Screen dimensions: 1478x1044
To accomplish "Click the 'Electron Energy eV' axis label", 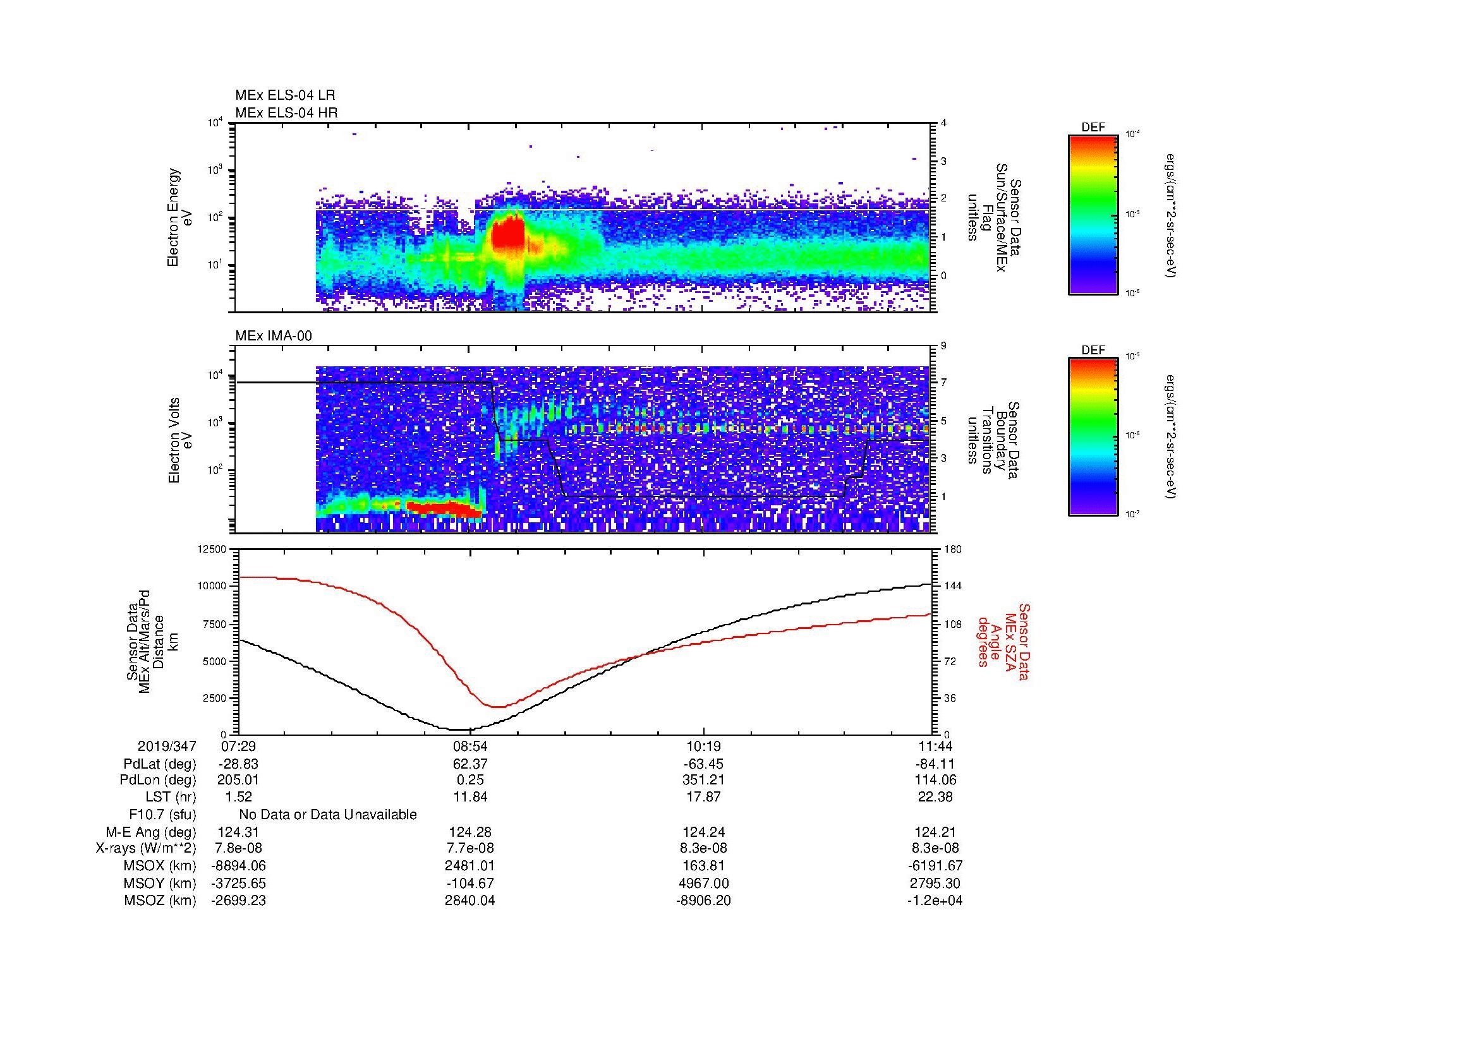I will point(180,217).
